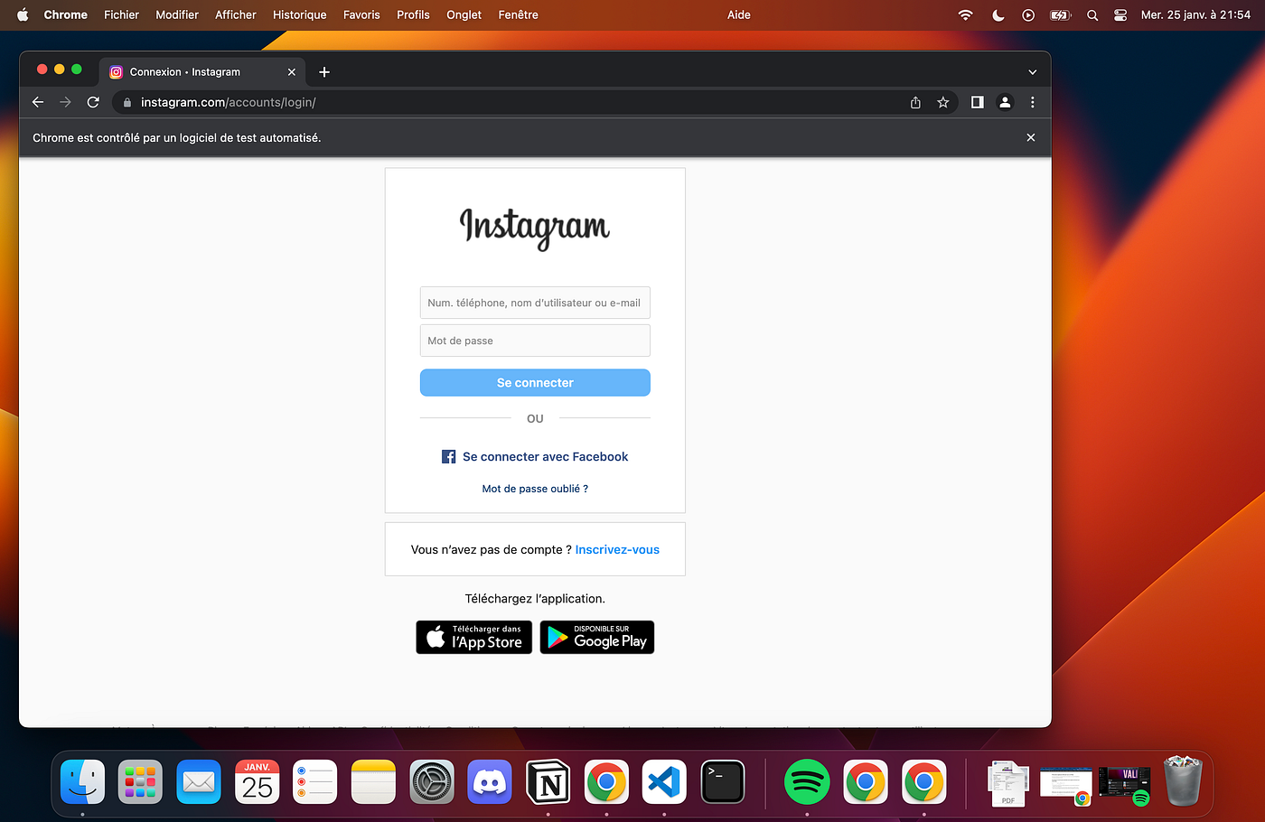The image size is (1265, 822).
Task: Click the lock icon in the address bar
Action: 127,103
